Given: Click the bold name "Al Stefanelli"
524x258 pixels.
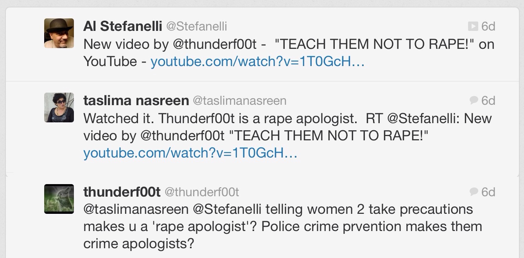Looking at the screenshot, I should [122, 26].
